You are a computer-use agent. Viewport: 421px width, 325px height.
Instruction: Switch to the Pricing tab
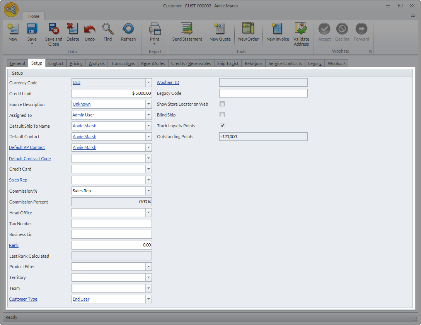tap(76, 63)
